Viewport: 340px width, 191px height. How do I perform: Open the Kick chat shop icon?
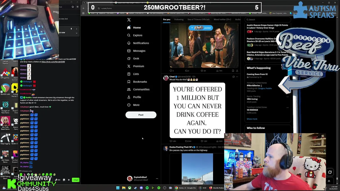(64, 180)
